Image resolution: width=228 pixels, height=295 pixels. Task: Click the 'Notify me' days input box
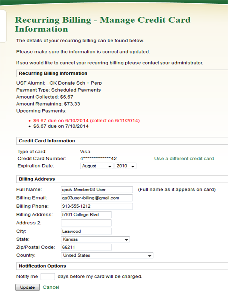coord(48,276)
